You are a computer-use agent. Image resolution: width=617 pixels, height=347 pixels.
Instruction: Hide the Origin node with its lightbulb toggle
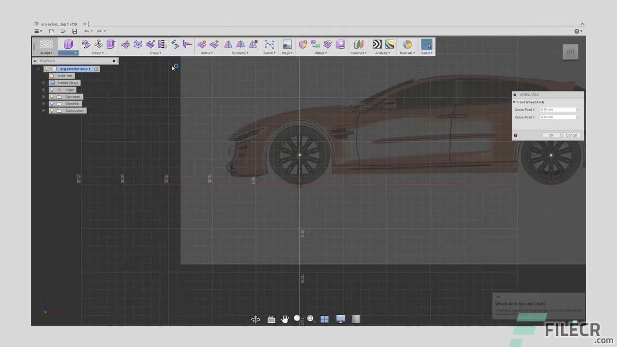pos(52,90)
